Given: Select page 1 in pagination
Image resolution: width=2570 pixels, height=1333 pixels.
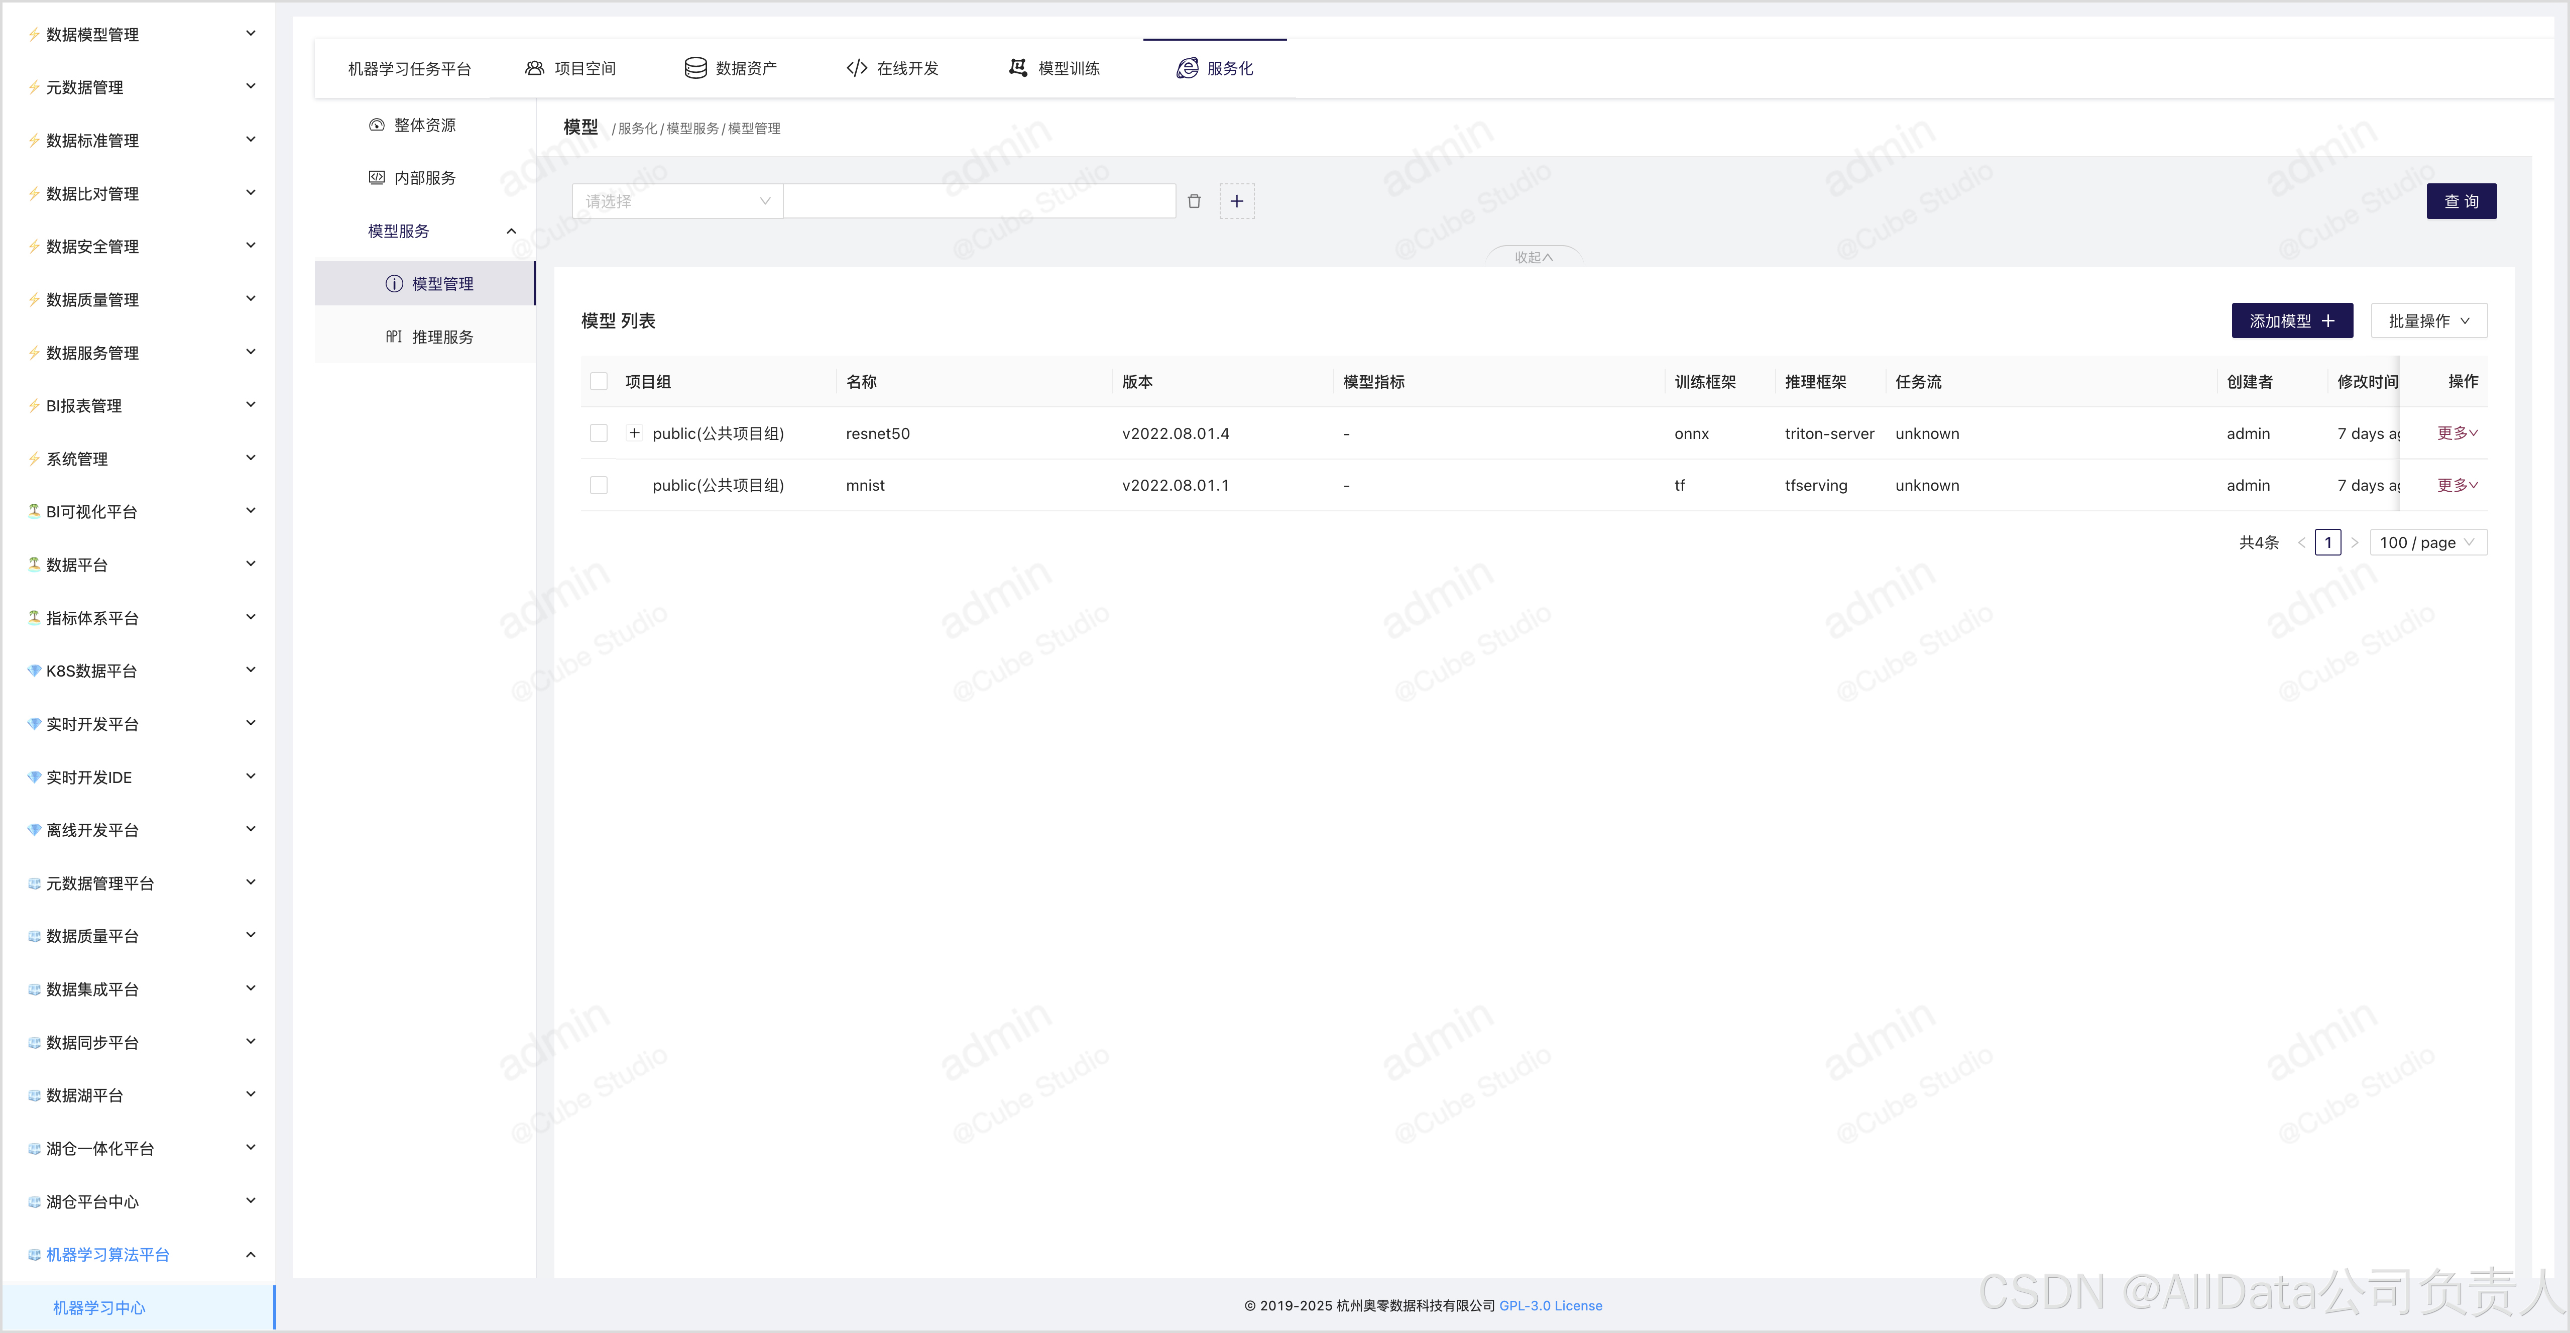Looking at the screenshot, I should coord(2327,543).
